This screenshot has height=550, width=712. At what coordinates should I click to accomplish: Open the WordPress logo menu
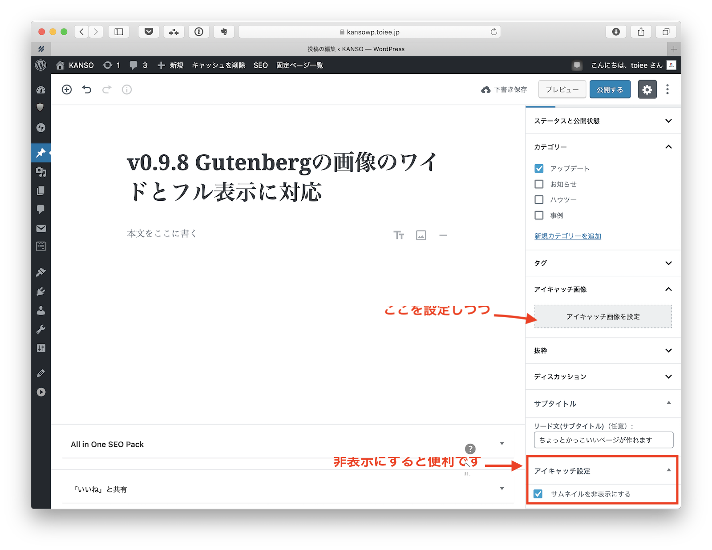click(40, 65)
